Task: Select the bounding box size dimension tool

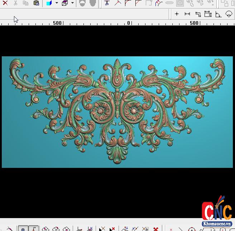Action: [x=208, y=14]
